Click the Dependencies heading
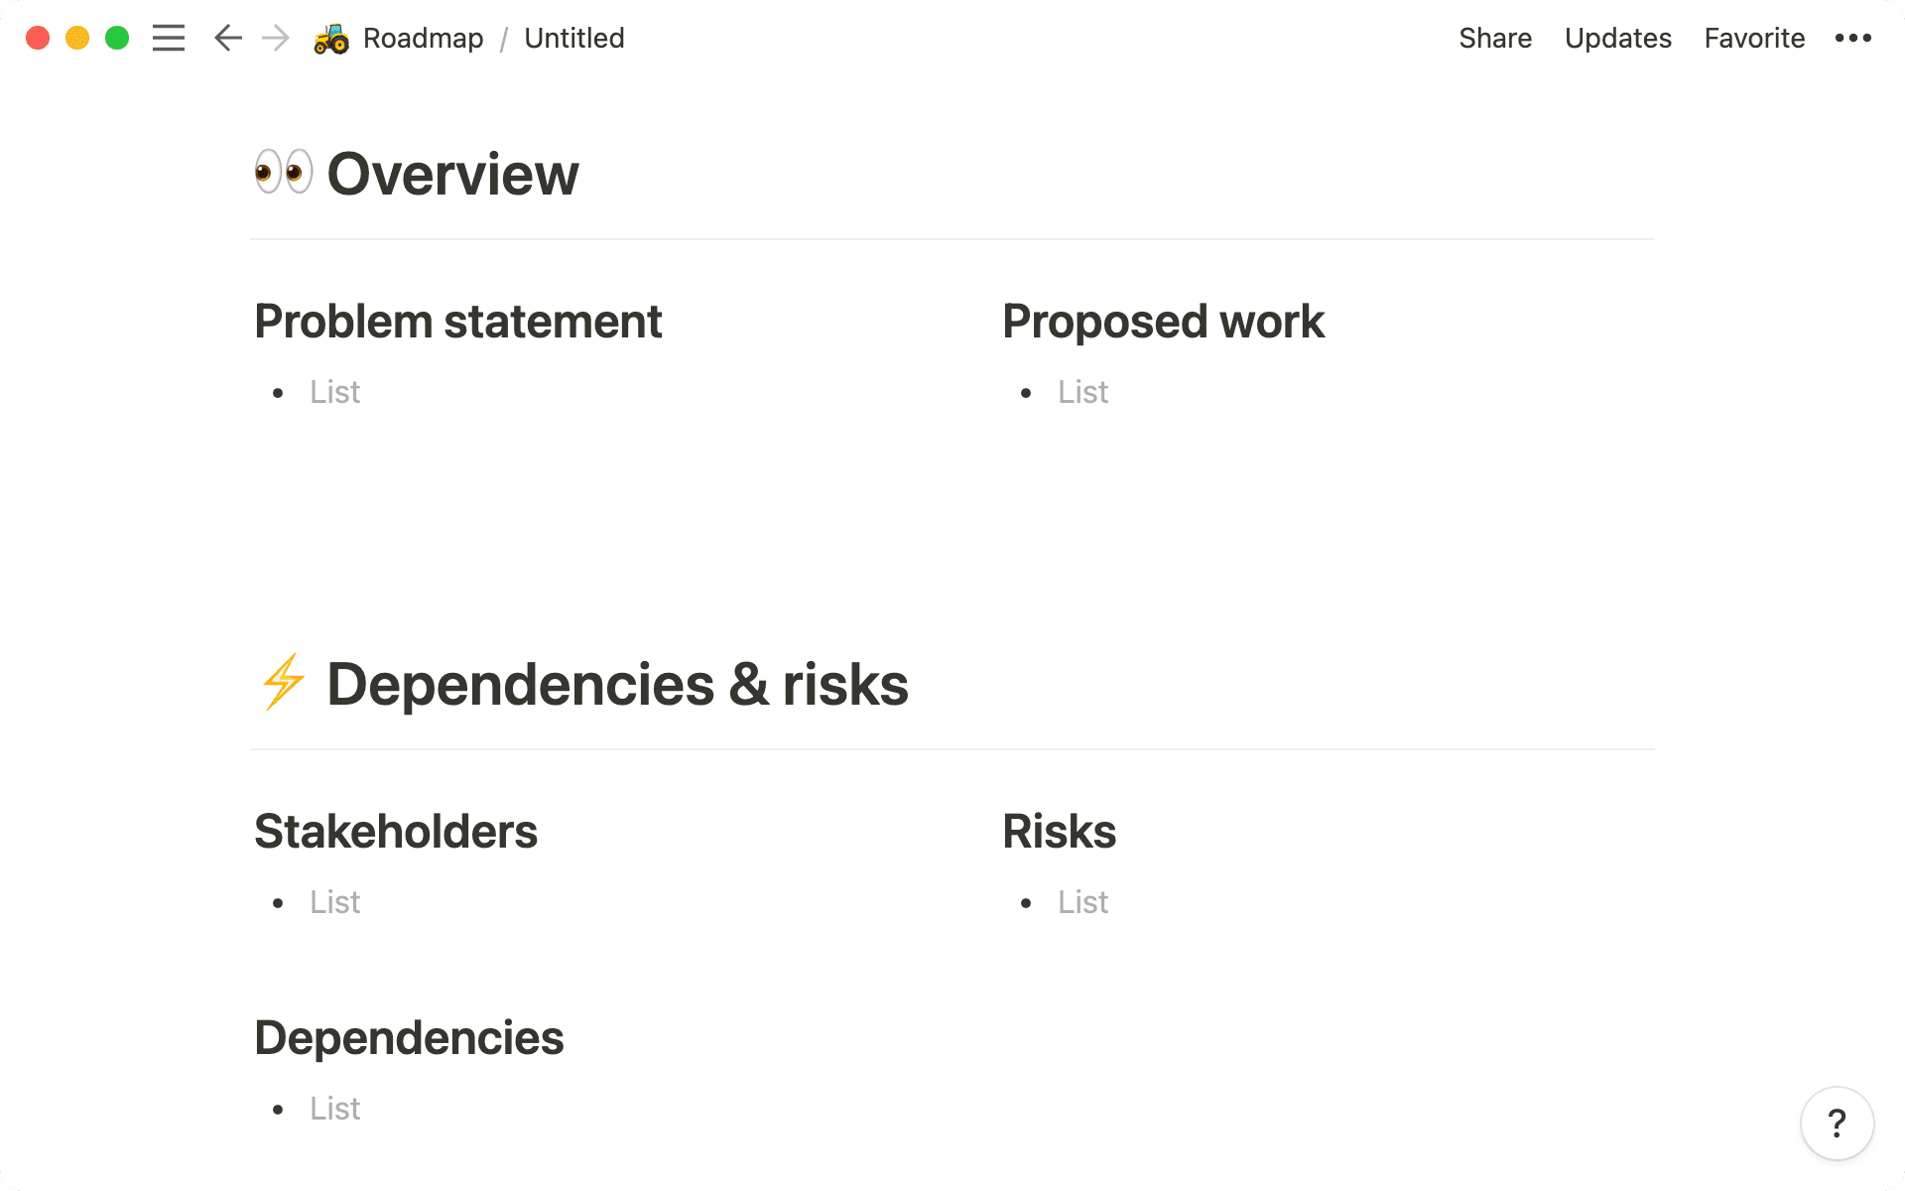The image size is (1905, 1191). (x=409, y=1036)
